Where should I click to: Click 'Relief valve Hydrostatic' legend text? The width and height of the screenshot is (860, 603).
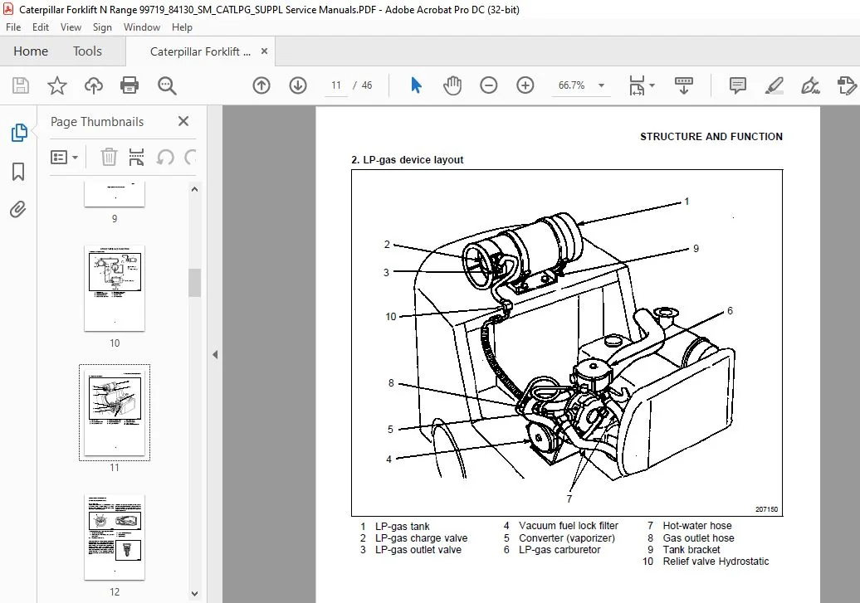pyautogui.click(x=716, y=561)
